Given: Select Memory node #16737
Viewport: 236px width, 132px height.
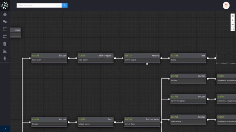Looking at the screenshot, I should click(142, 58).
